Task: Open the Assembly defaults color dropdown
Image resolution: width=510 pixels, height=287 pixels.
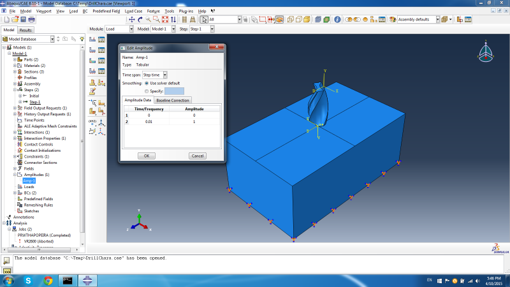Action: click(x=437, y=20)
